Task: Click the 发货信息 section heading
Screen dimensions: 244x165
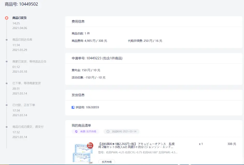Action: click(78, 95)
